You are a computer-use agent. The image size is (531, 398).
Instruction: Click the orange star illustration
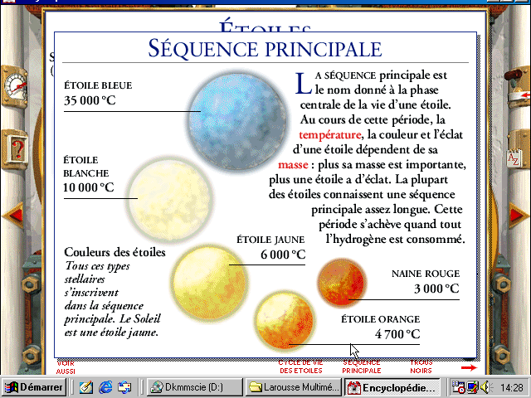click(285, 321)
